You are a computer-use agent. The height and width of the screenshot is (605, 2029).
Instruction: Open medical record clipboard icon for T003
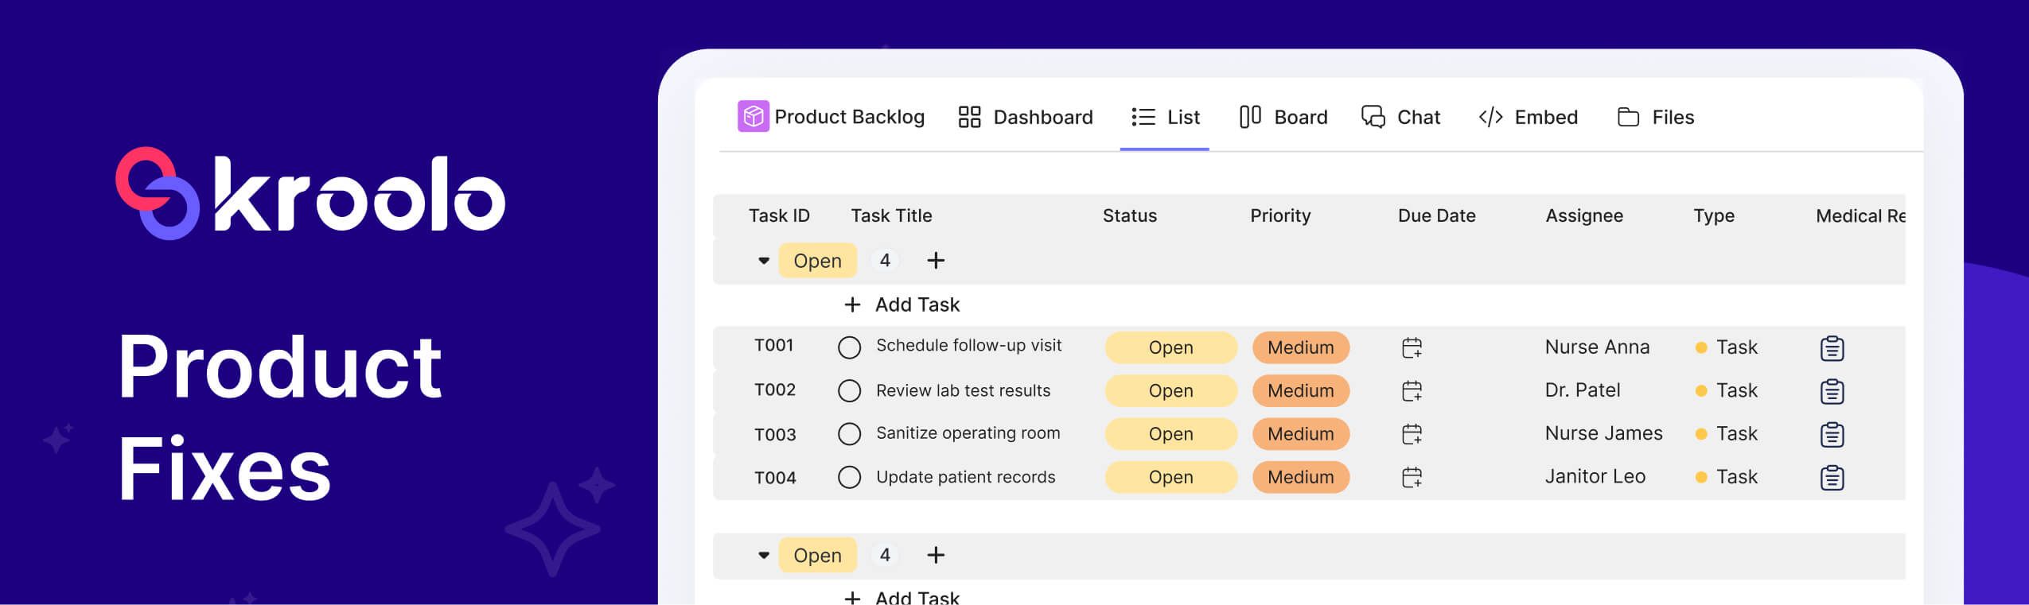click(x=1832, y=433)
